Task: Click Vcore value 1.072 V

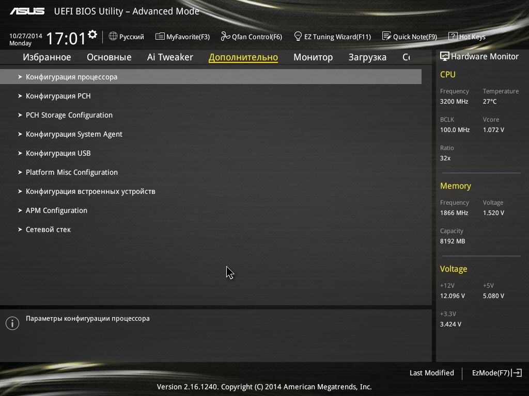Action: (x=493, y=129)
